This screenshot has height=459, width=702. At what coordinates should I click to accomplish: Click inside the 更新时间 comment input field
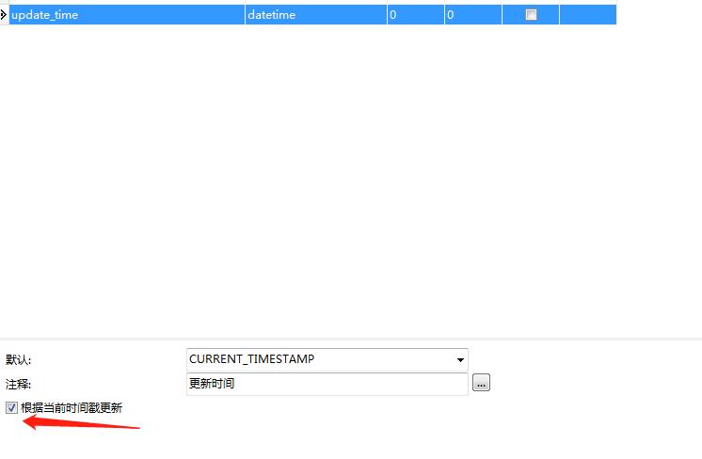point(326,383)
